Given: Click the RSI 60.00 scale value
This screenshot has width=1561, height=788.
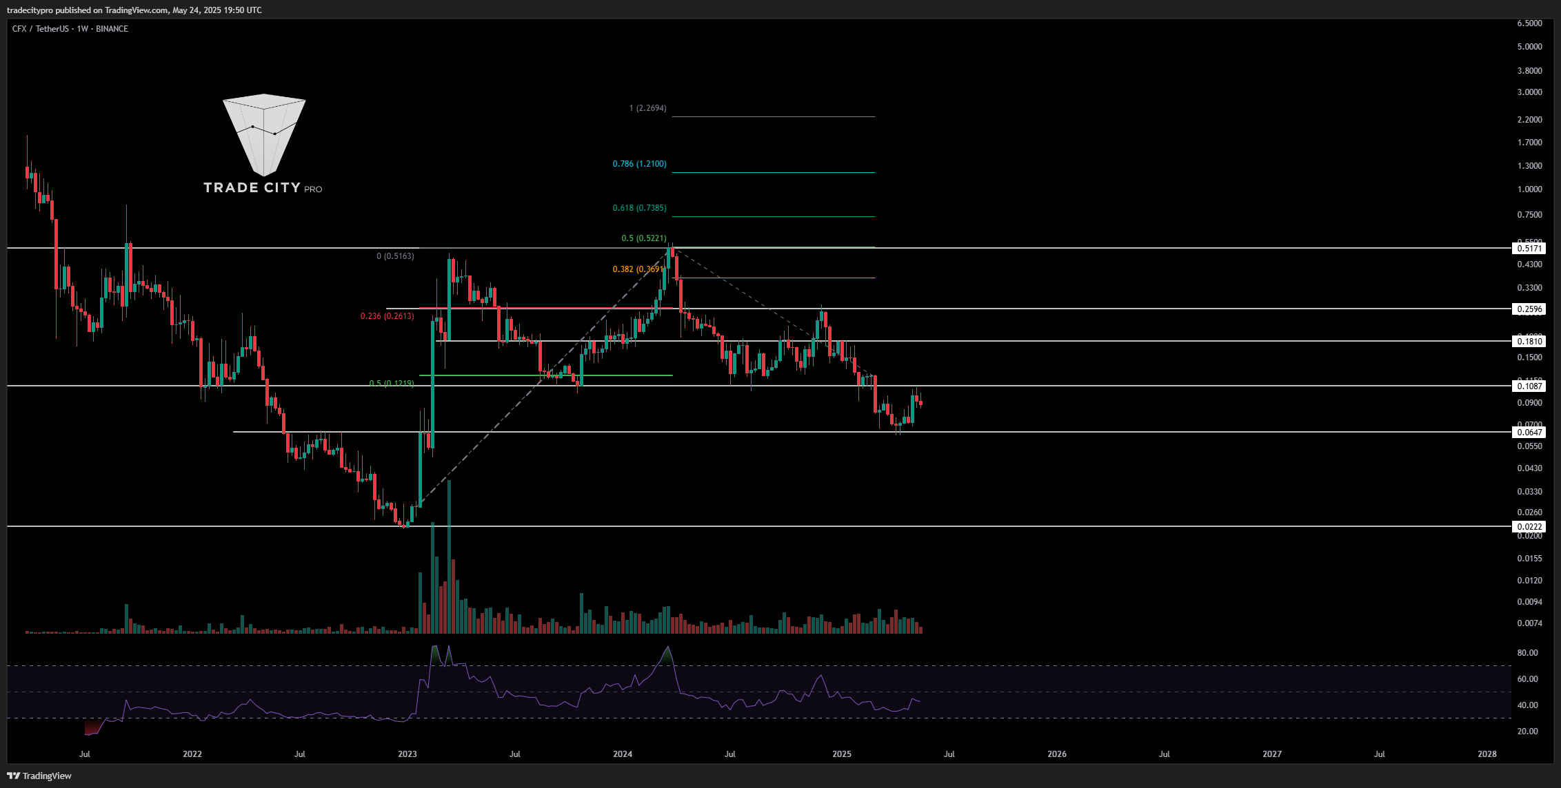Looking at the screenshot, I should (1527, 679).
